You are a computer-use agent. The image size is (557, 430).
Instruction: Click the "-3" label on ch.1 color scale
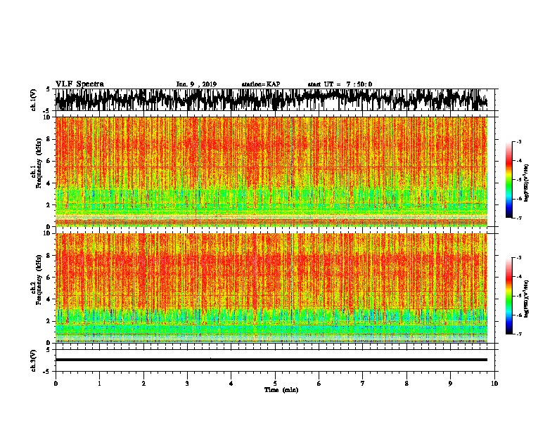(518, 141)
